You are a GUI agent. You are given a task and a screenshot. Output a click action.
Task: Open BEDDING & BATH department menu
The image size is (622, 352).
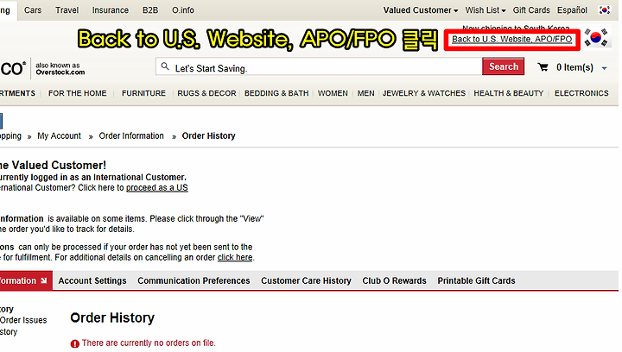click(276, 93)
